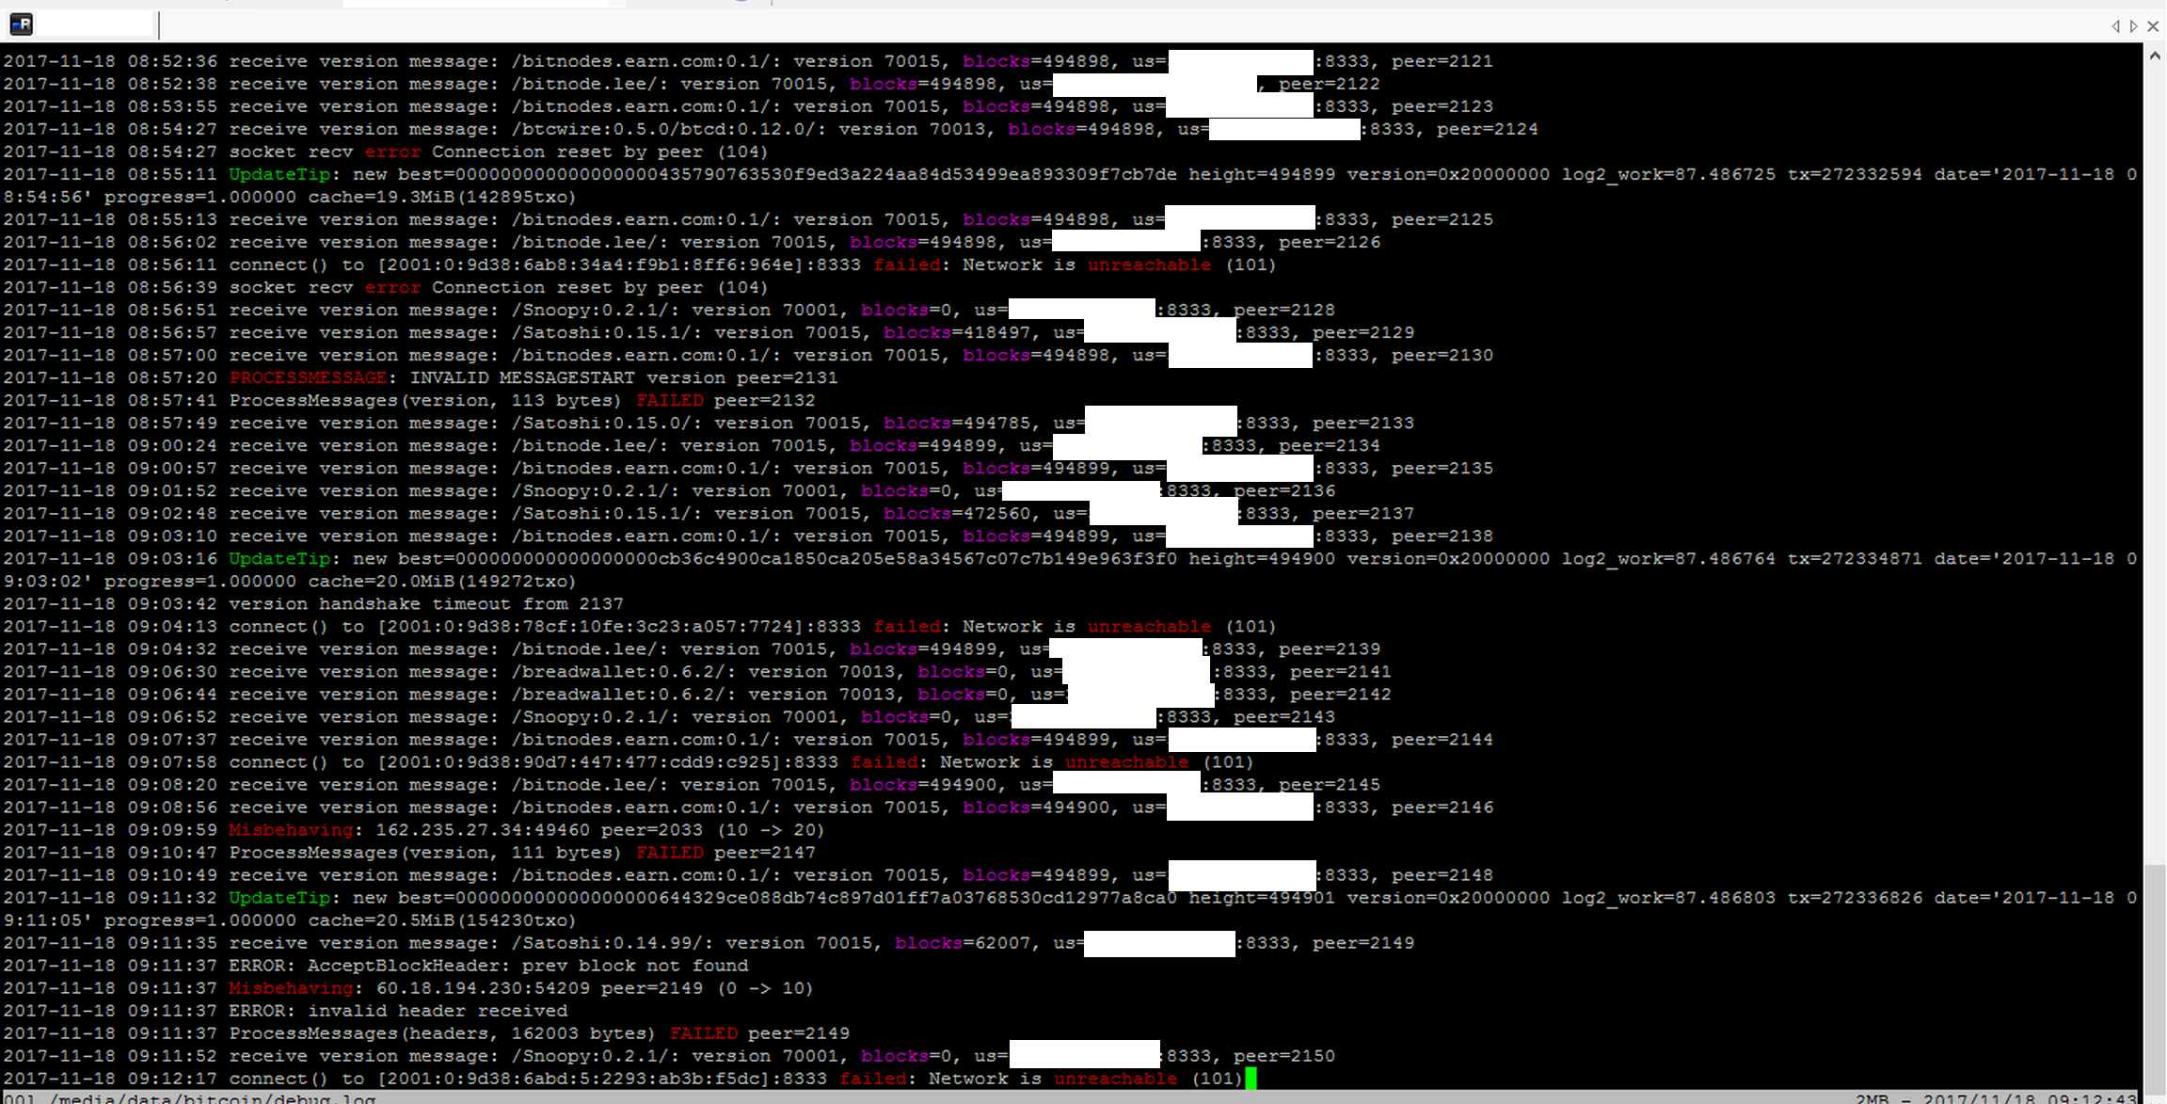The width and height of the screenshot is (2167, 1104).
Task: Click the scrollbar up arrow
Action: 2155,56
